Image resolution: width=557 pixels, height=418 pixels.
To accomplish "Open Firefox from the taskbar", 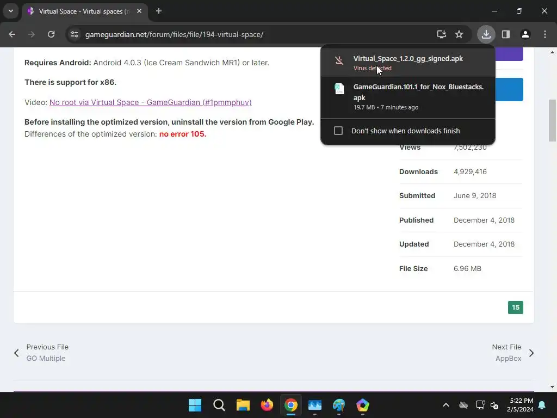I will [x=267, y=405].
